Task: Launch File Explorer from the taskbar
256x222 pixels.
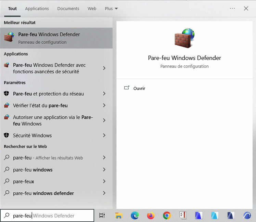Action: tap(118, 216)
